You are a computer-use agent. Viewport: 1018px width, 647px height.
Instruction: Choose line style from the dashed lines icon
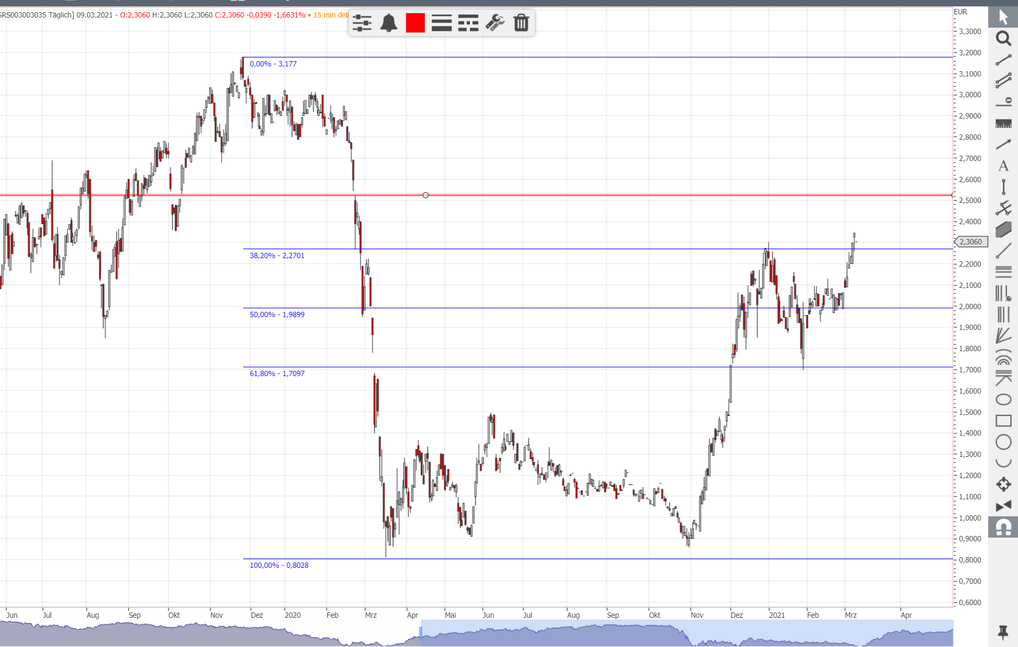(x=468, y=23)
